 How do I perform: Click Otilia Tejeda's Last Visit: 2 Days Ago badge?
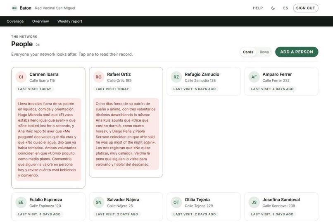coord(195,215)
